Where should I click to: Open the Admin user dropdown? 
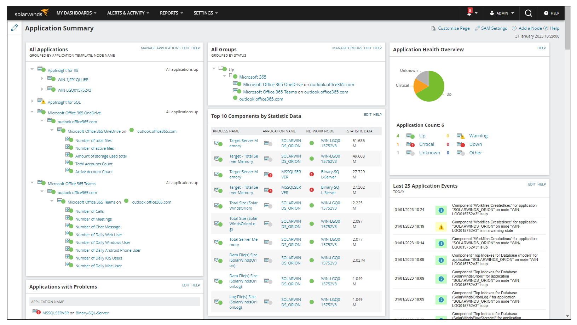click(x=502, y=13)
